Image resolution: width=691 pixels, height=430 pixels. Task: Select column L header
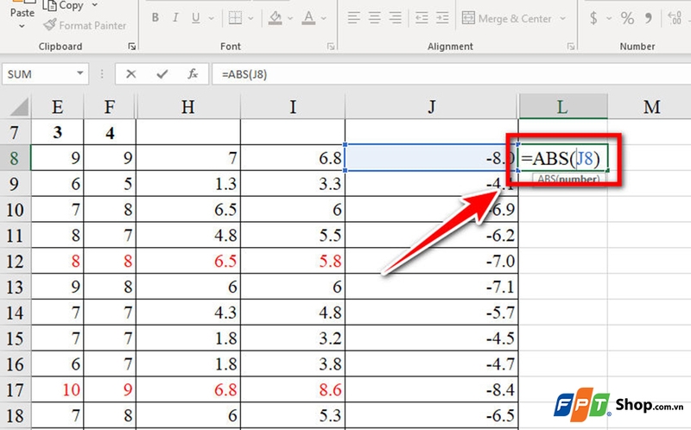tap(563, 106)
